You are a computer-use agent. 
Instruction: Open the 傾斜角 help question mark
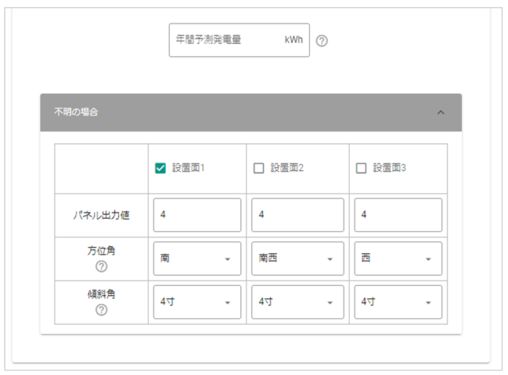tap(102, 309)
